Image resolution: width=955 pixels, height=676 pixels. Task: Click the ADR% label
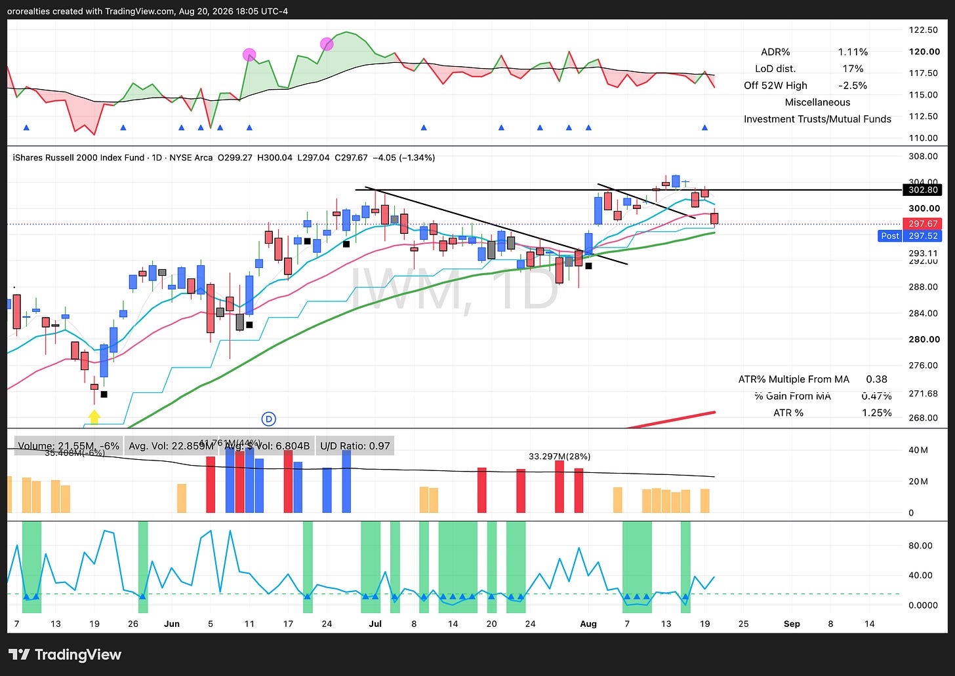pos(775,52)
